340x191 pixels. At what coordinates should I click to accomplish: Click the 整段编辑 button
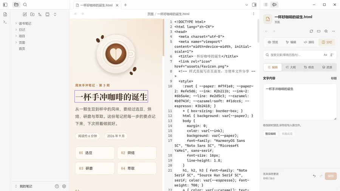click(x=270, y=134)
